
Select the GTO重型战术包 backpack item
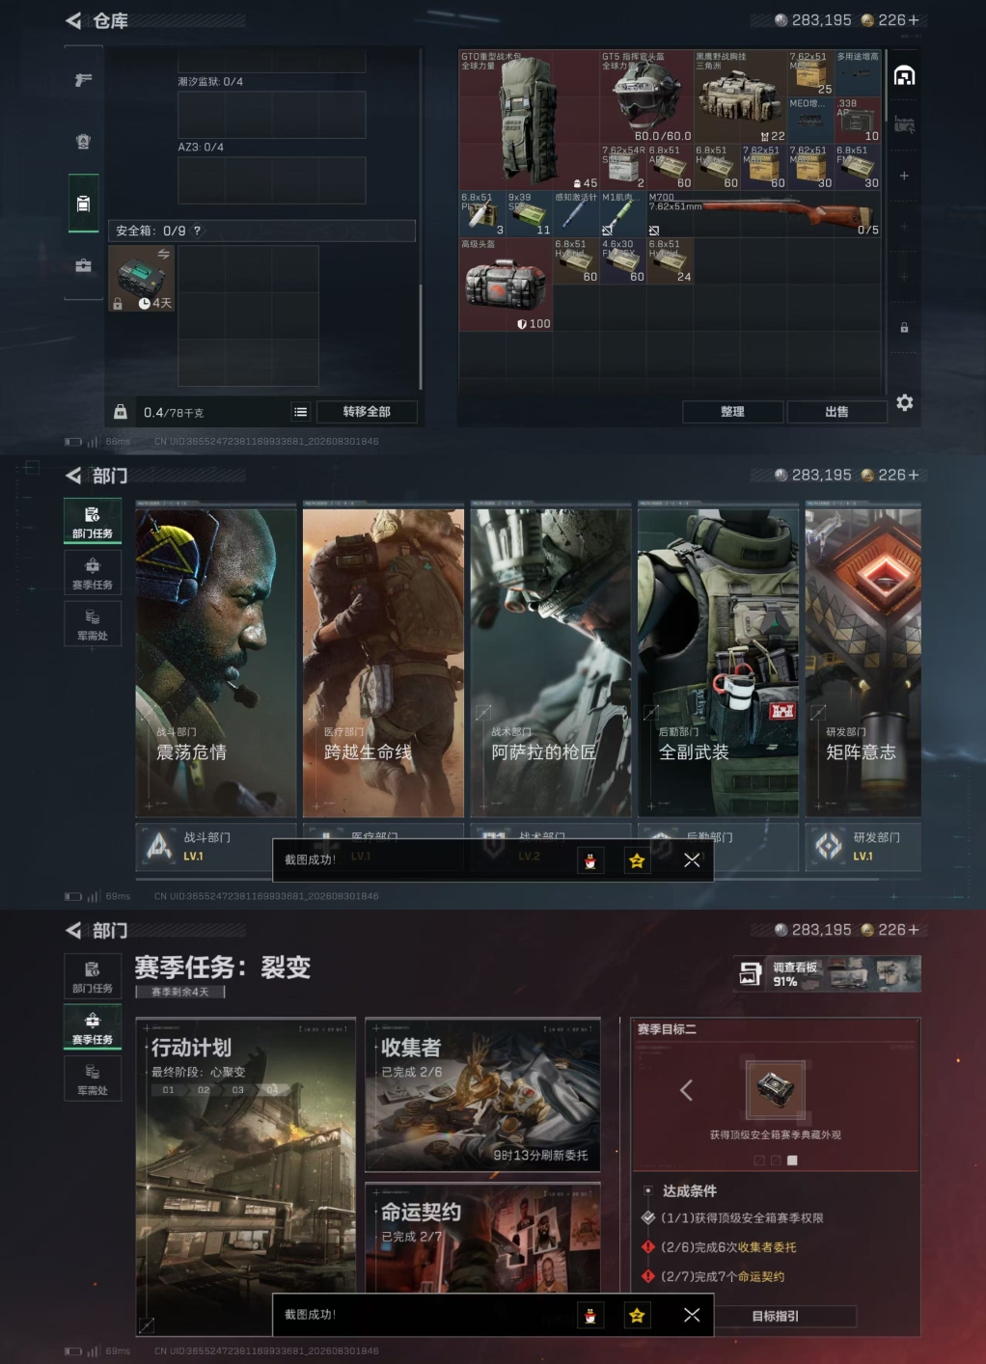[x=529, y=121]
